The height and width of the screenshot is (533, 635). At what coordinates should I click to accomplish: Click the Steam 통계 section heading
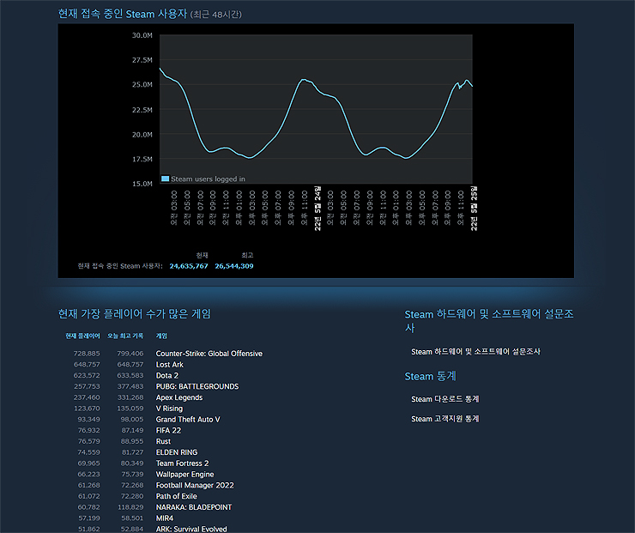[431, 376]
